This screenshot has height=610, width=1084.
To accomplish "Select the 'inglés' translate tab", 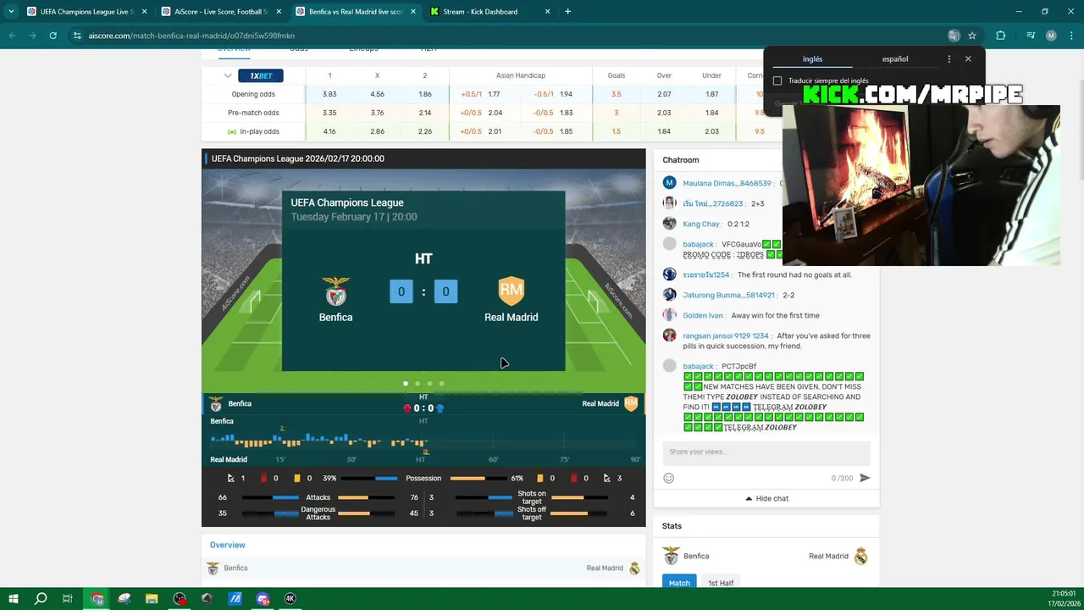I will point(812,59).
